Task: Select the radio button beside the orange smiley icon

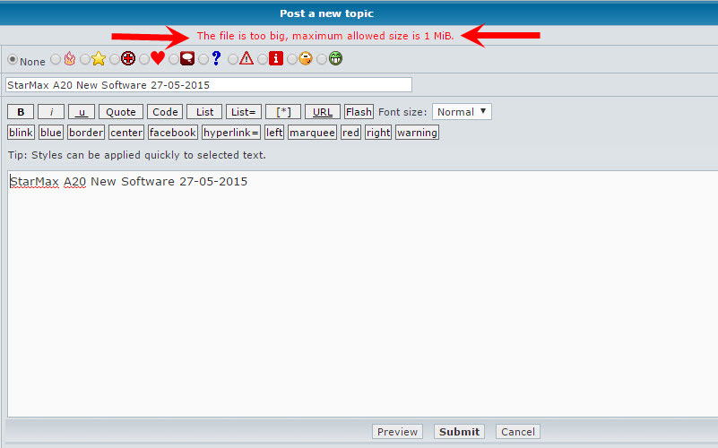Action: (291, 59)
